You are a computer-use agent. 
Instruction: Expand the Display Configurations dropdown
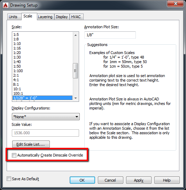(46, 117)
